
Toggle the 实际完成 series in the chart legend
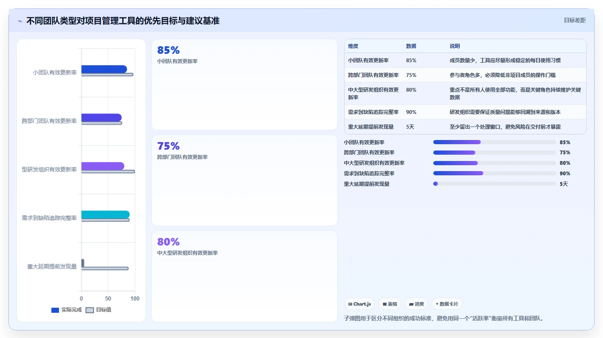pyautogui.click(x=66, y=310)
